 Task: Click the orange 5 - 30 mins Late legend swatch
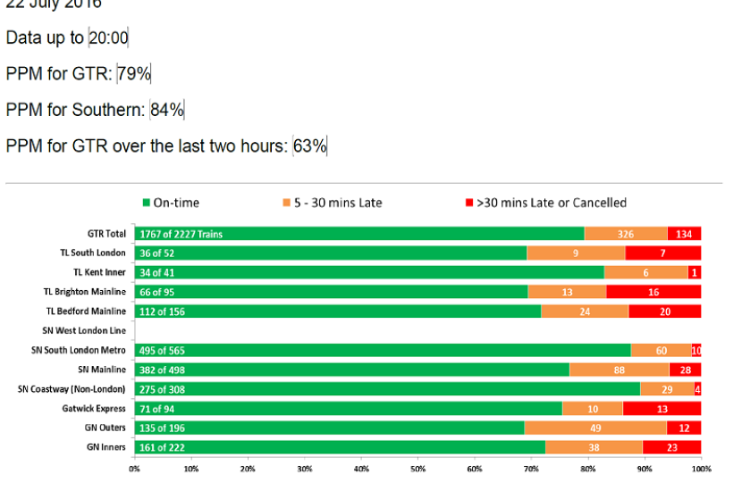(x=288, y=204)
